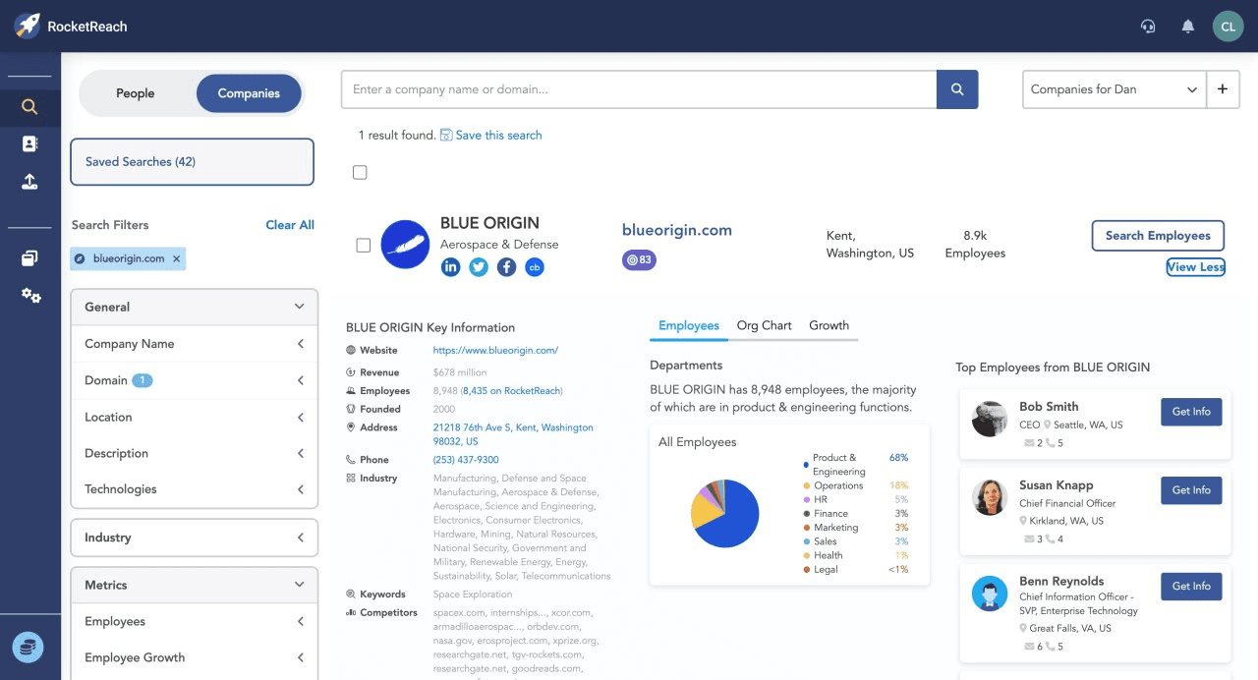Open the support headset icon
The image size is (1258, 680).
tap(1148, 27)
